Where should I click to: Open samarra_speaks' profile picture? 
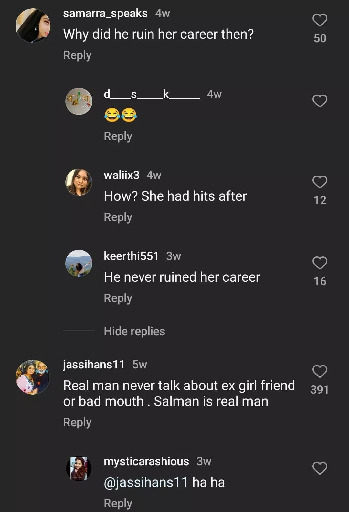click(33, 26)
